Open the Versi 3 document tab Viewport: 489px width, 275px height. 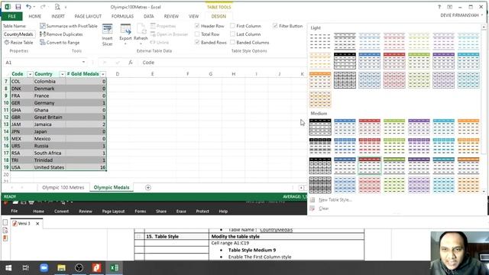(x=24, y=224)
